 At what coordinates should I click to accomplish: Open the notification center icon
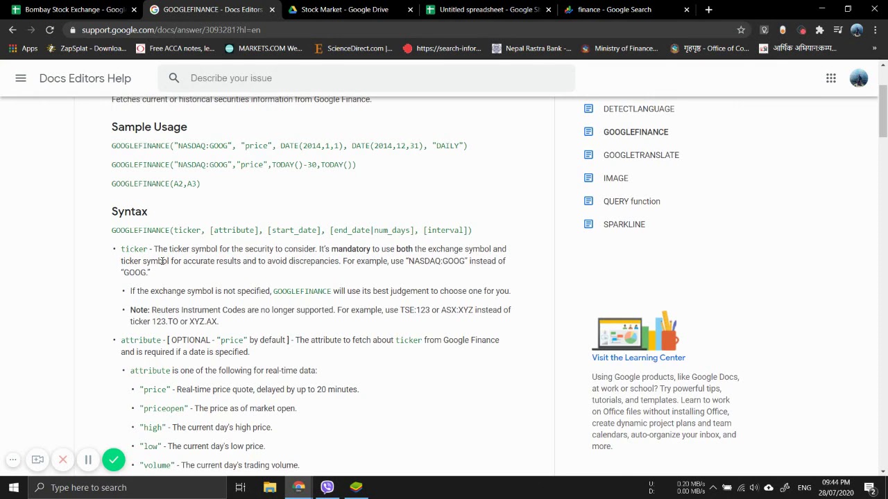coord(870,487)
